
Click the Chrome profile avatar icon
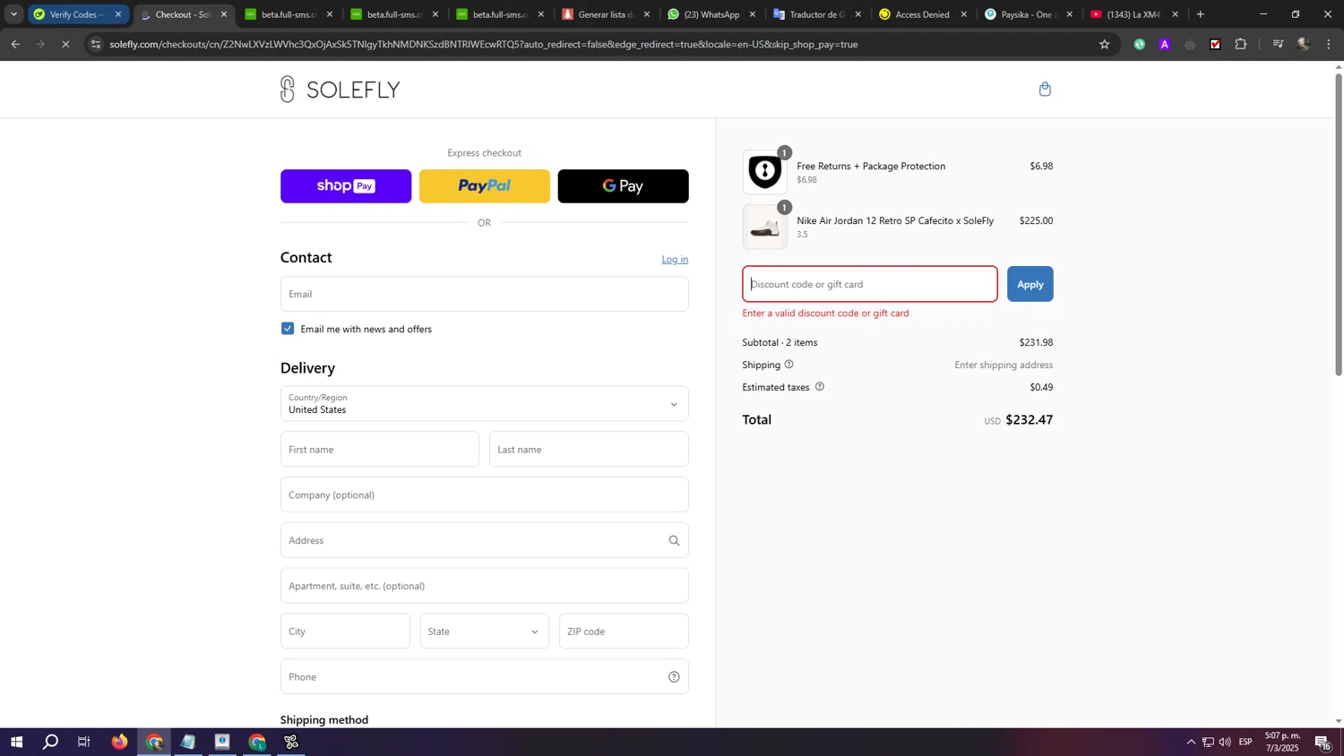click(x=1304, y=44)
